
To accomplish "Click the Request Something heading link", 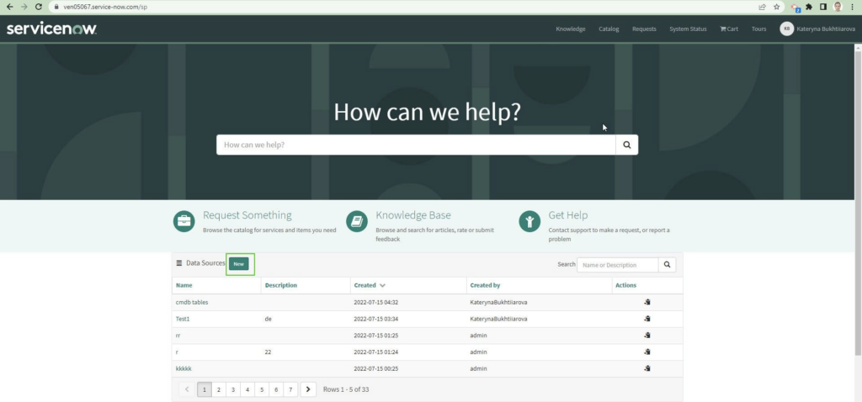I will tap(247, 215).
